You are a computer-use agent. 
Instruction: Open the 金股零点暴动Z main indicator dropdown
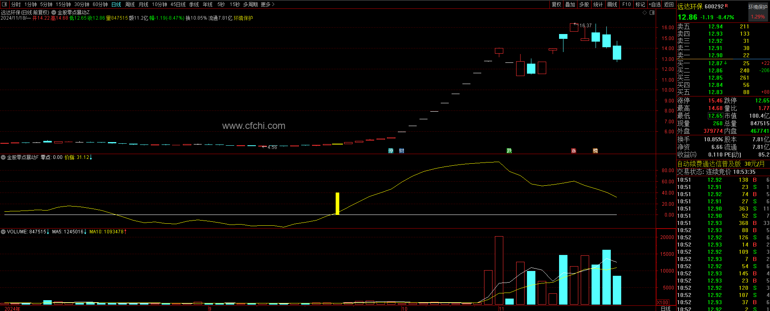[54, 13]
